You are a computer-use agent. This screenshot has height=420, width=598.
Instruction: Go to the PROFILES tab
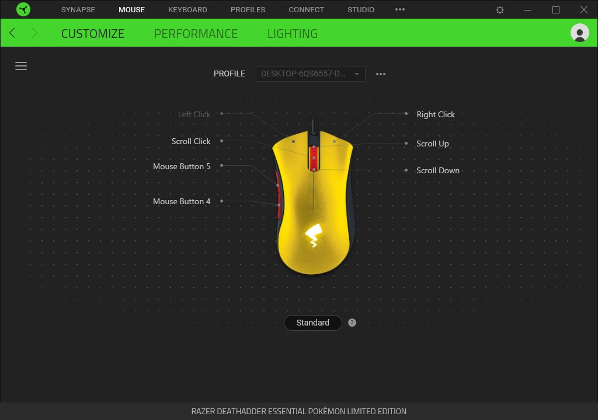tap(248, 9)
